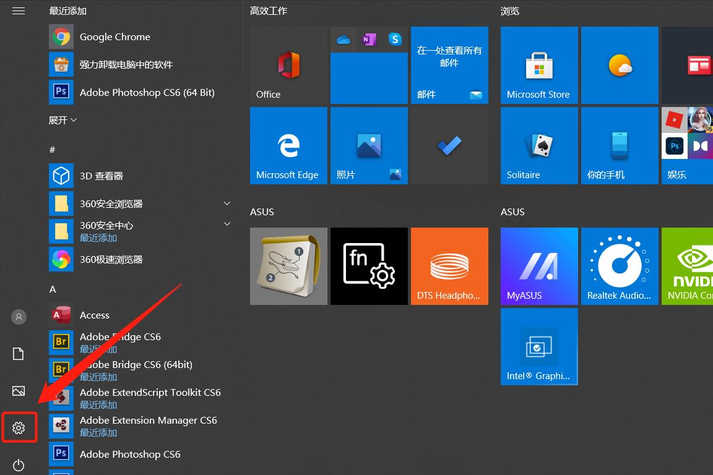This screenshot has width=713, height=475.
Task: Expand the 360安全中心 folder chevron
Action: tap(227, 224)
